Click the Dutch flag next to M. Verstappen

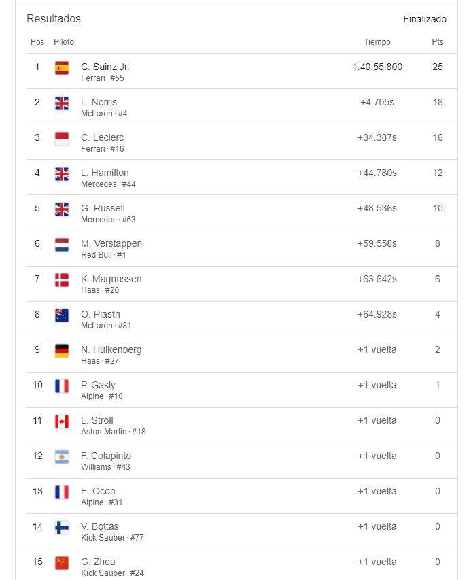click(62, 245)
